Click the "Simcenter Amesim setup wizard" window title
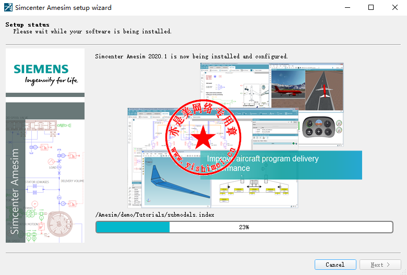The width and height of the screenshot is (407, 275). click(63, 7)
